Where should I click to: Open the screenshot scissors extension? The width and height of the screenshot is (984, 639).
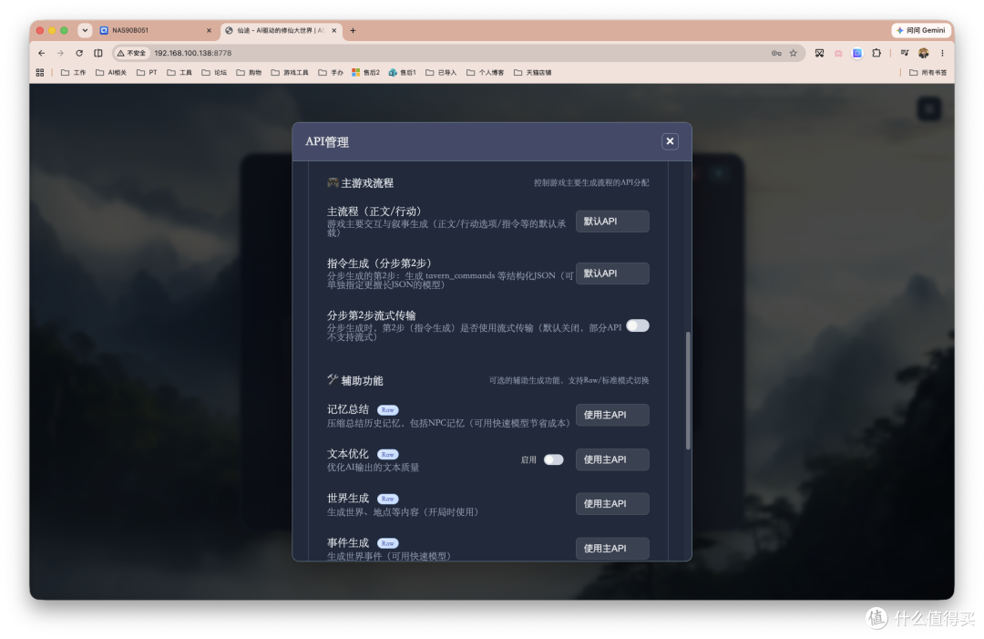pyautogui.click(x=819, y=54)
